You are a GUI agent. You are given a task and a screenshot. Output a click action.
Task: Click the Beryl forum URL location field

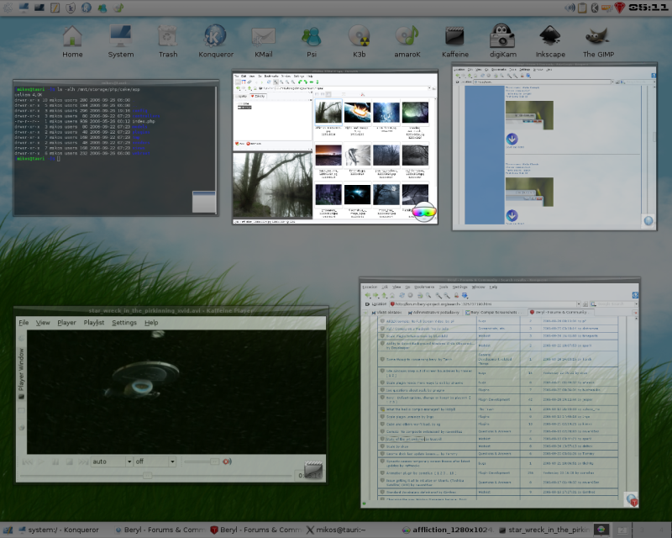point(485,303)
